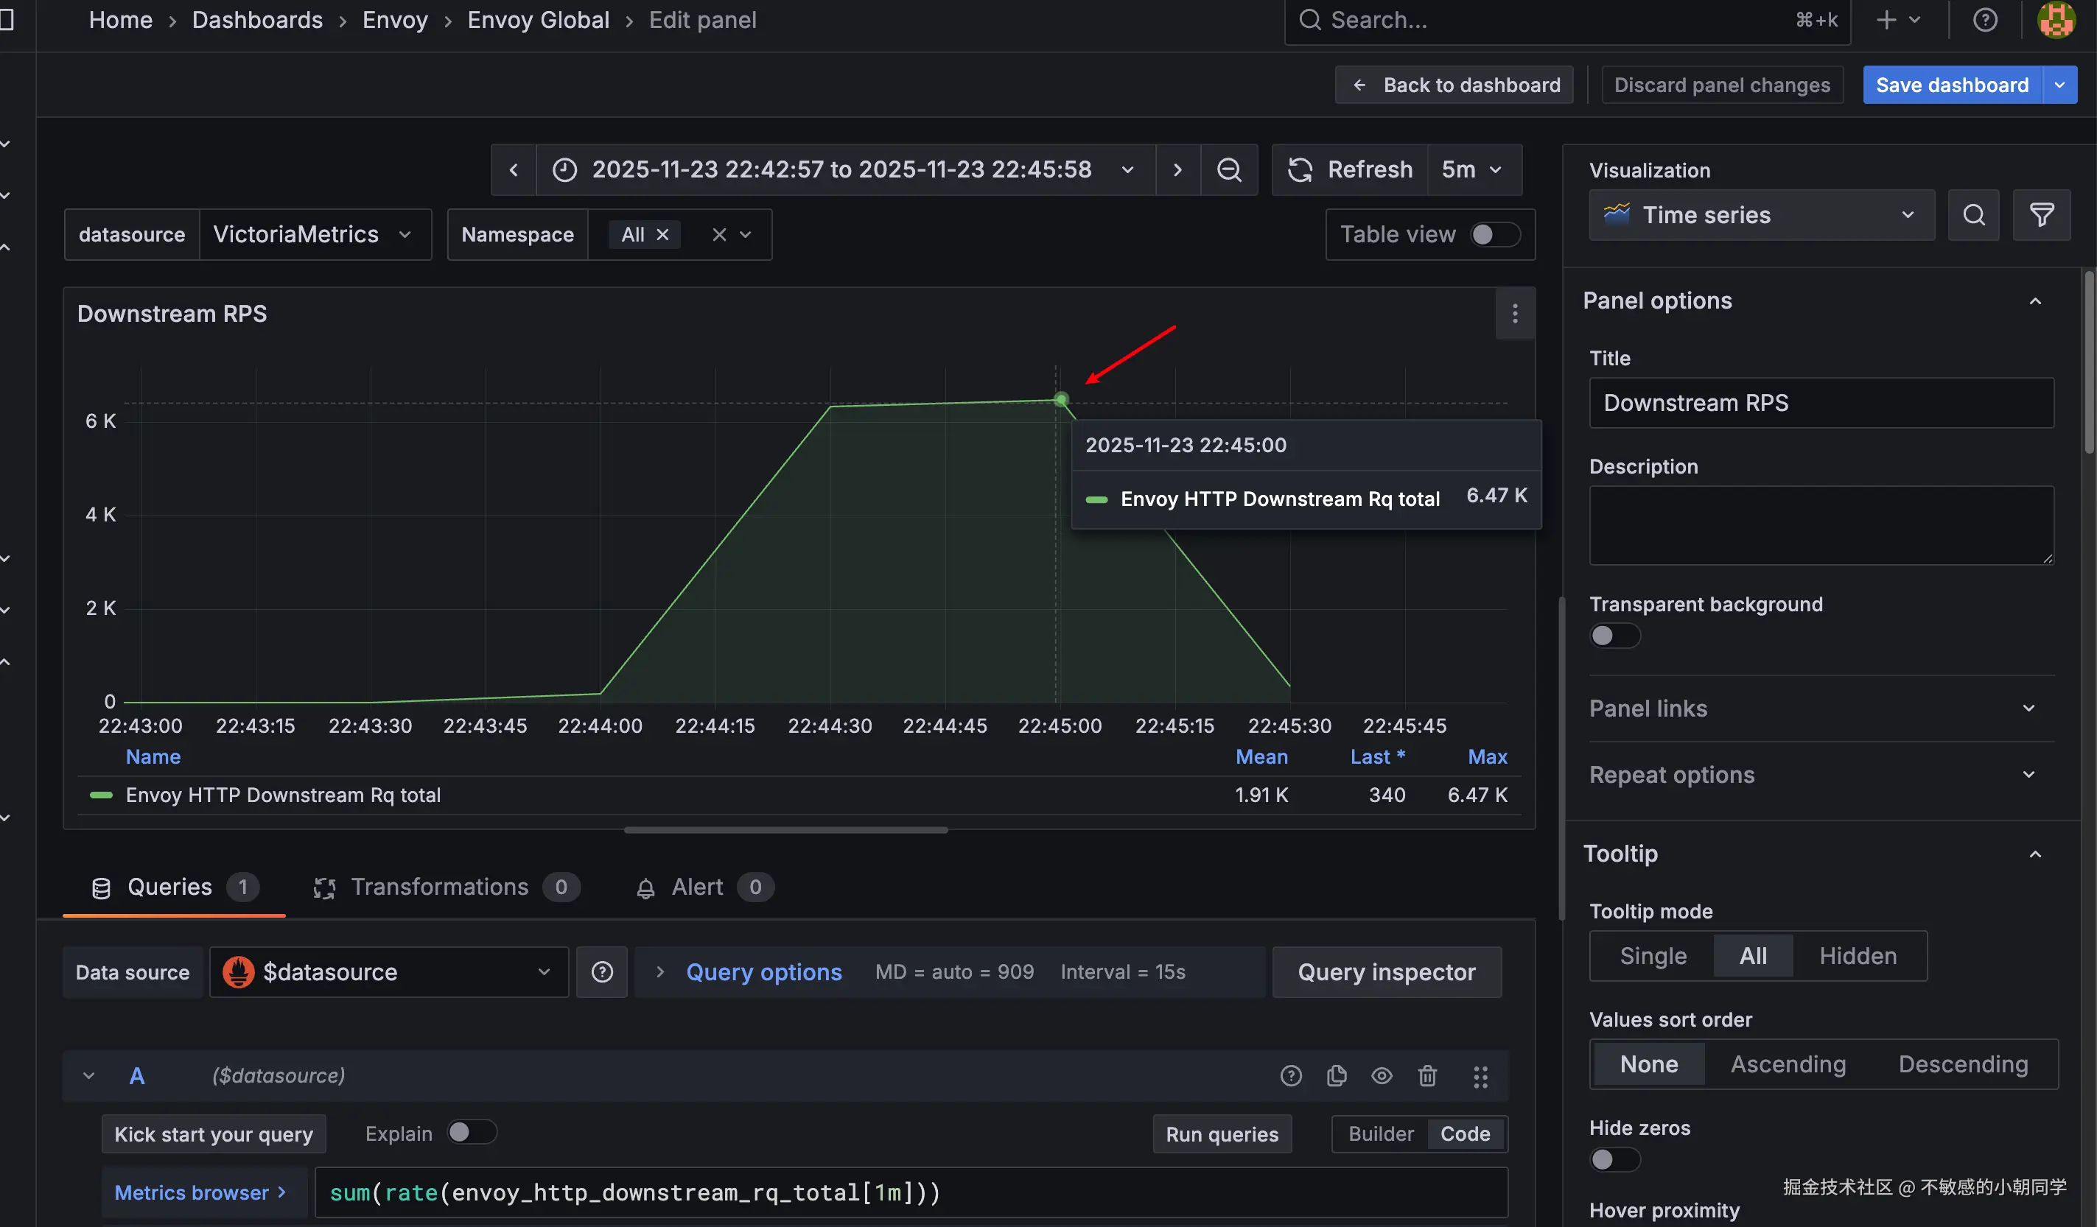Click the panel three-dot menu icon
The height and width of the screenshot is (1227, 2097).
[x=1514, y=314]
